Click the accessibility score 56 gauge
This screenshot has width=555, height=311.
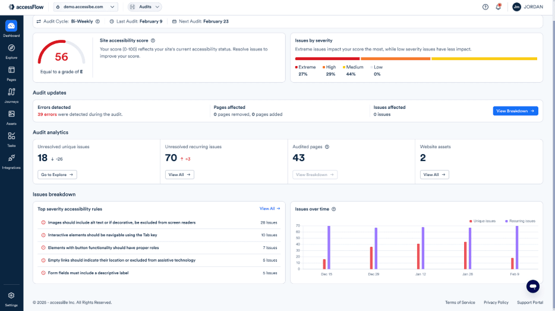click(x=61, y=53)
